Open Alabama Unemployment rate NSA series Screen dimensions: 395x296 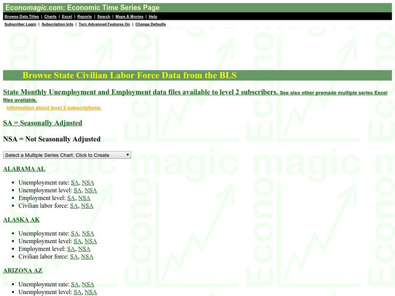pyautogui.click(x=88, y=183)
